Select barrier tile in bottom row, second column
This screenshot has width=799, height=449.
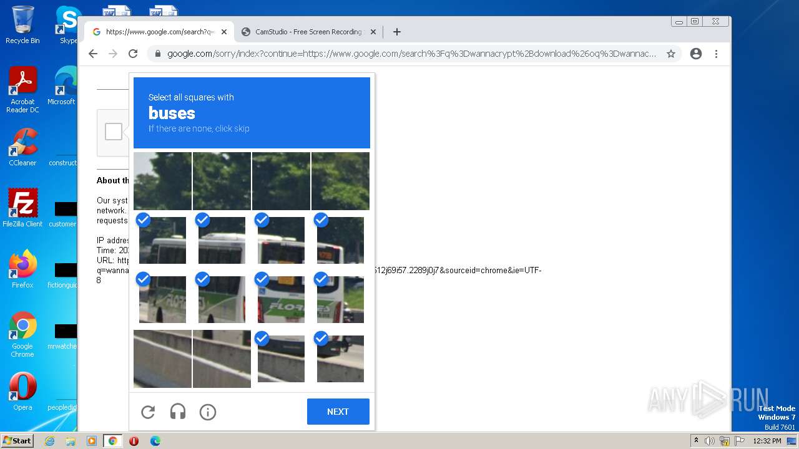tap(222, 359)
